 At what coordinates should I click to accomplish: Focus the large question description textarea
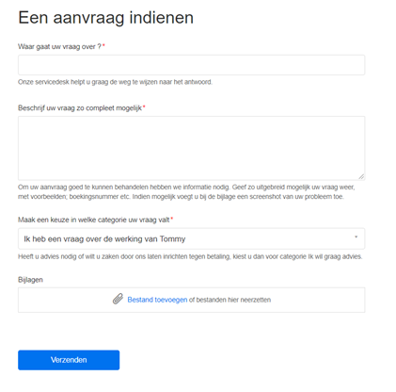[191, 148]
